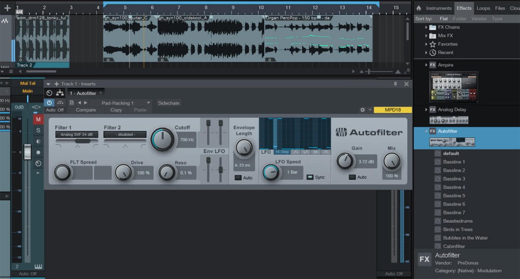Go to the previous preset arrow
The image size is (520, 279).
click(79, 103)
